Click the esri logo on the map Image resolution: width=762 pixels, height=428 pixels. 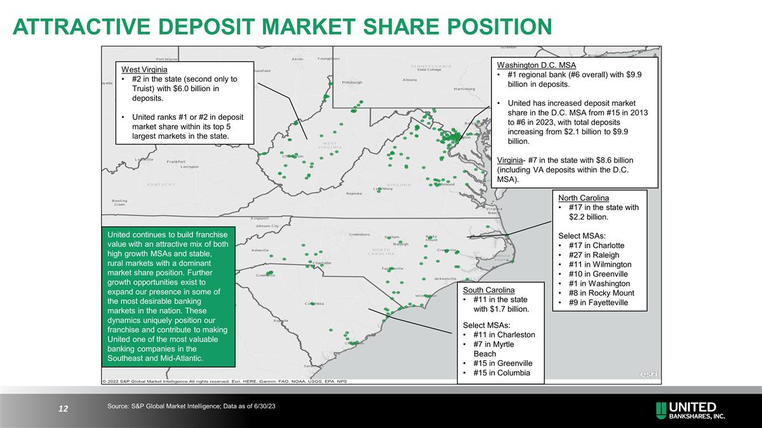pos(647,373)
